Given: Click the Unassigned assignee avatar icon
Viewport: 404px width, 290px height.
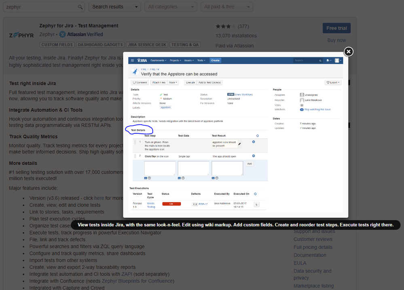Looking at the screenshot, I should tap(302, 95).
